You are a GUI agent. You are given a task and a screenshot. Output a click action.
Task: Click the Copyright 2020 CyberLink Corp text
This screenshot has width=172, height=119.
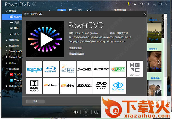coord(97,41)
